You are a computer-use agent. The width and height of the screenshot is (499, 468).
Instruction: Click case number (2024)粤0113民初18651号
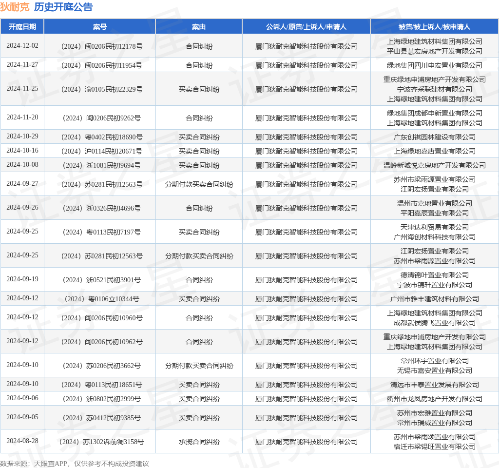coord(102,385)
